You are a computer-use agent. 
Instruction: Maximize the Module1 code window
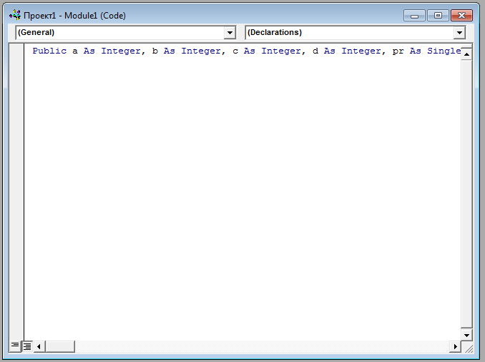point(438,16)
